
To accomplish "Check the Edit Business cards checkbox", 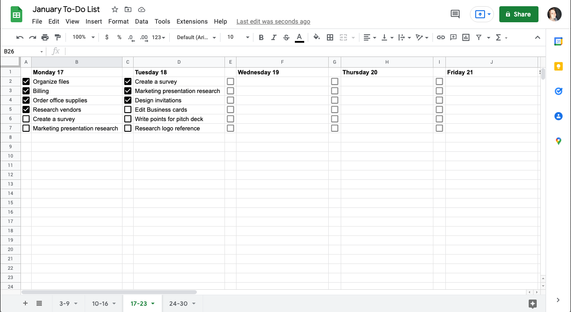I will click(128, 109).
